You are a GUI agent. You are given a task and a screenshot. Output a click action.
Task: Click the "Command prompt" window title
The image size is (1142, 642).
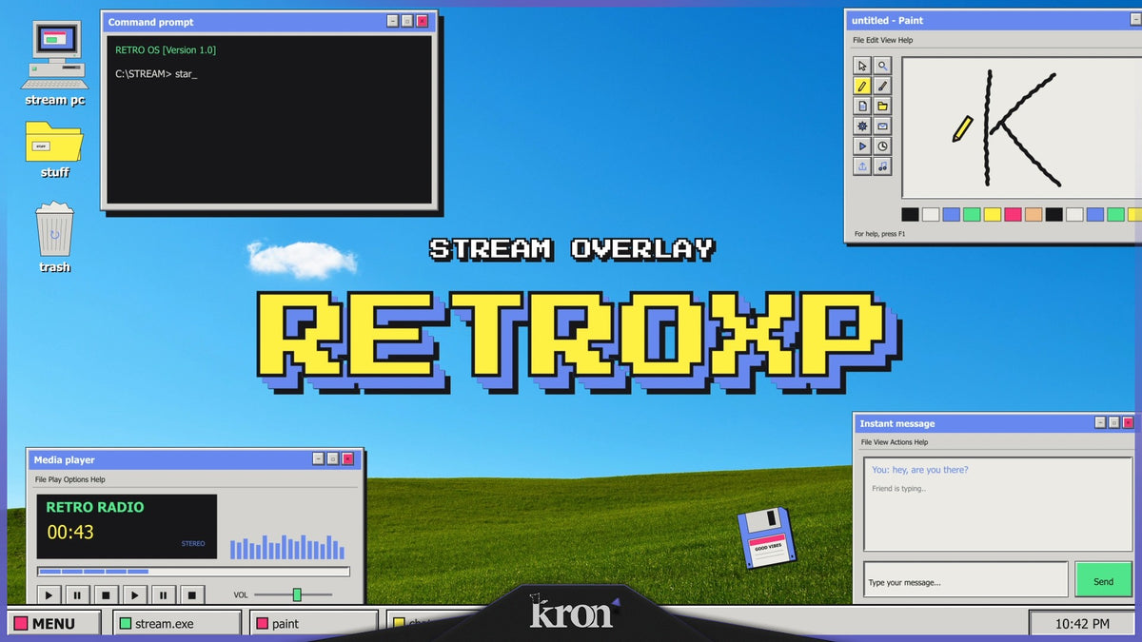coord(151,22)
